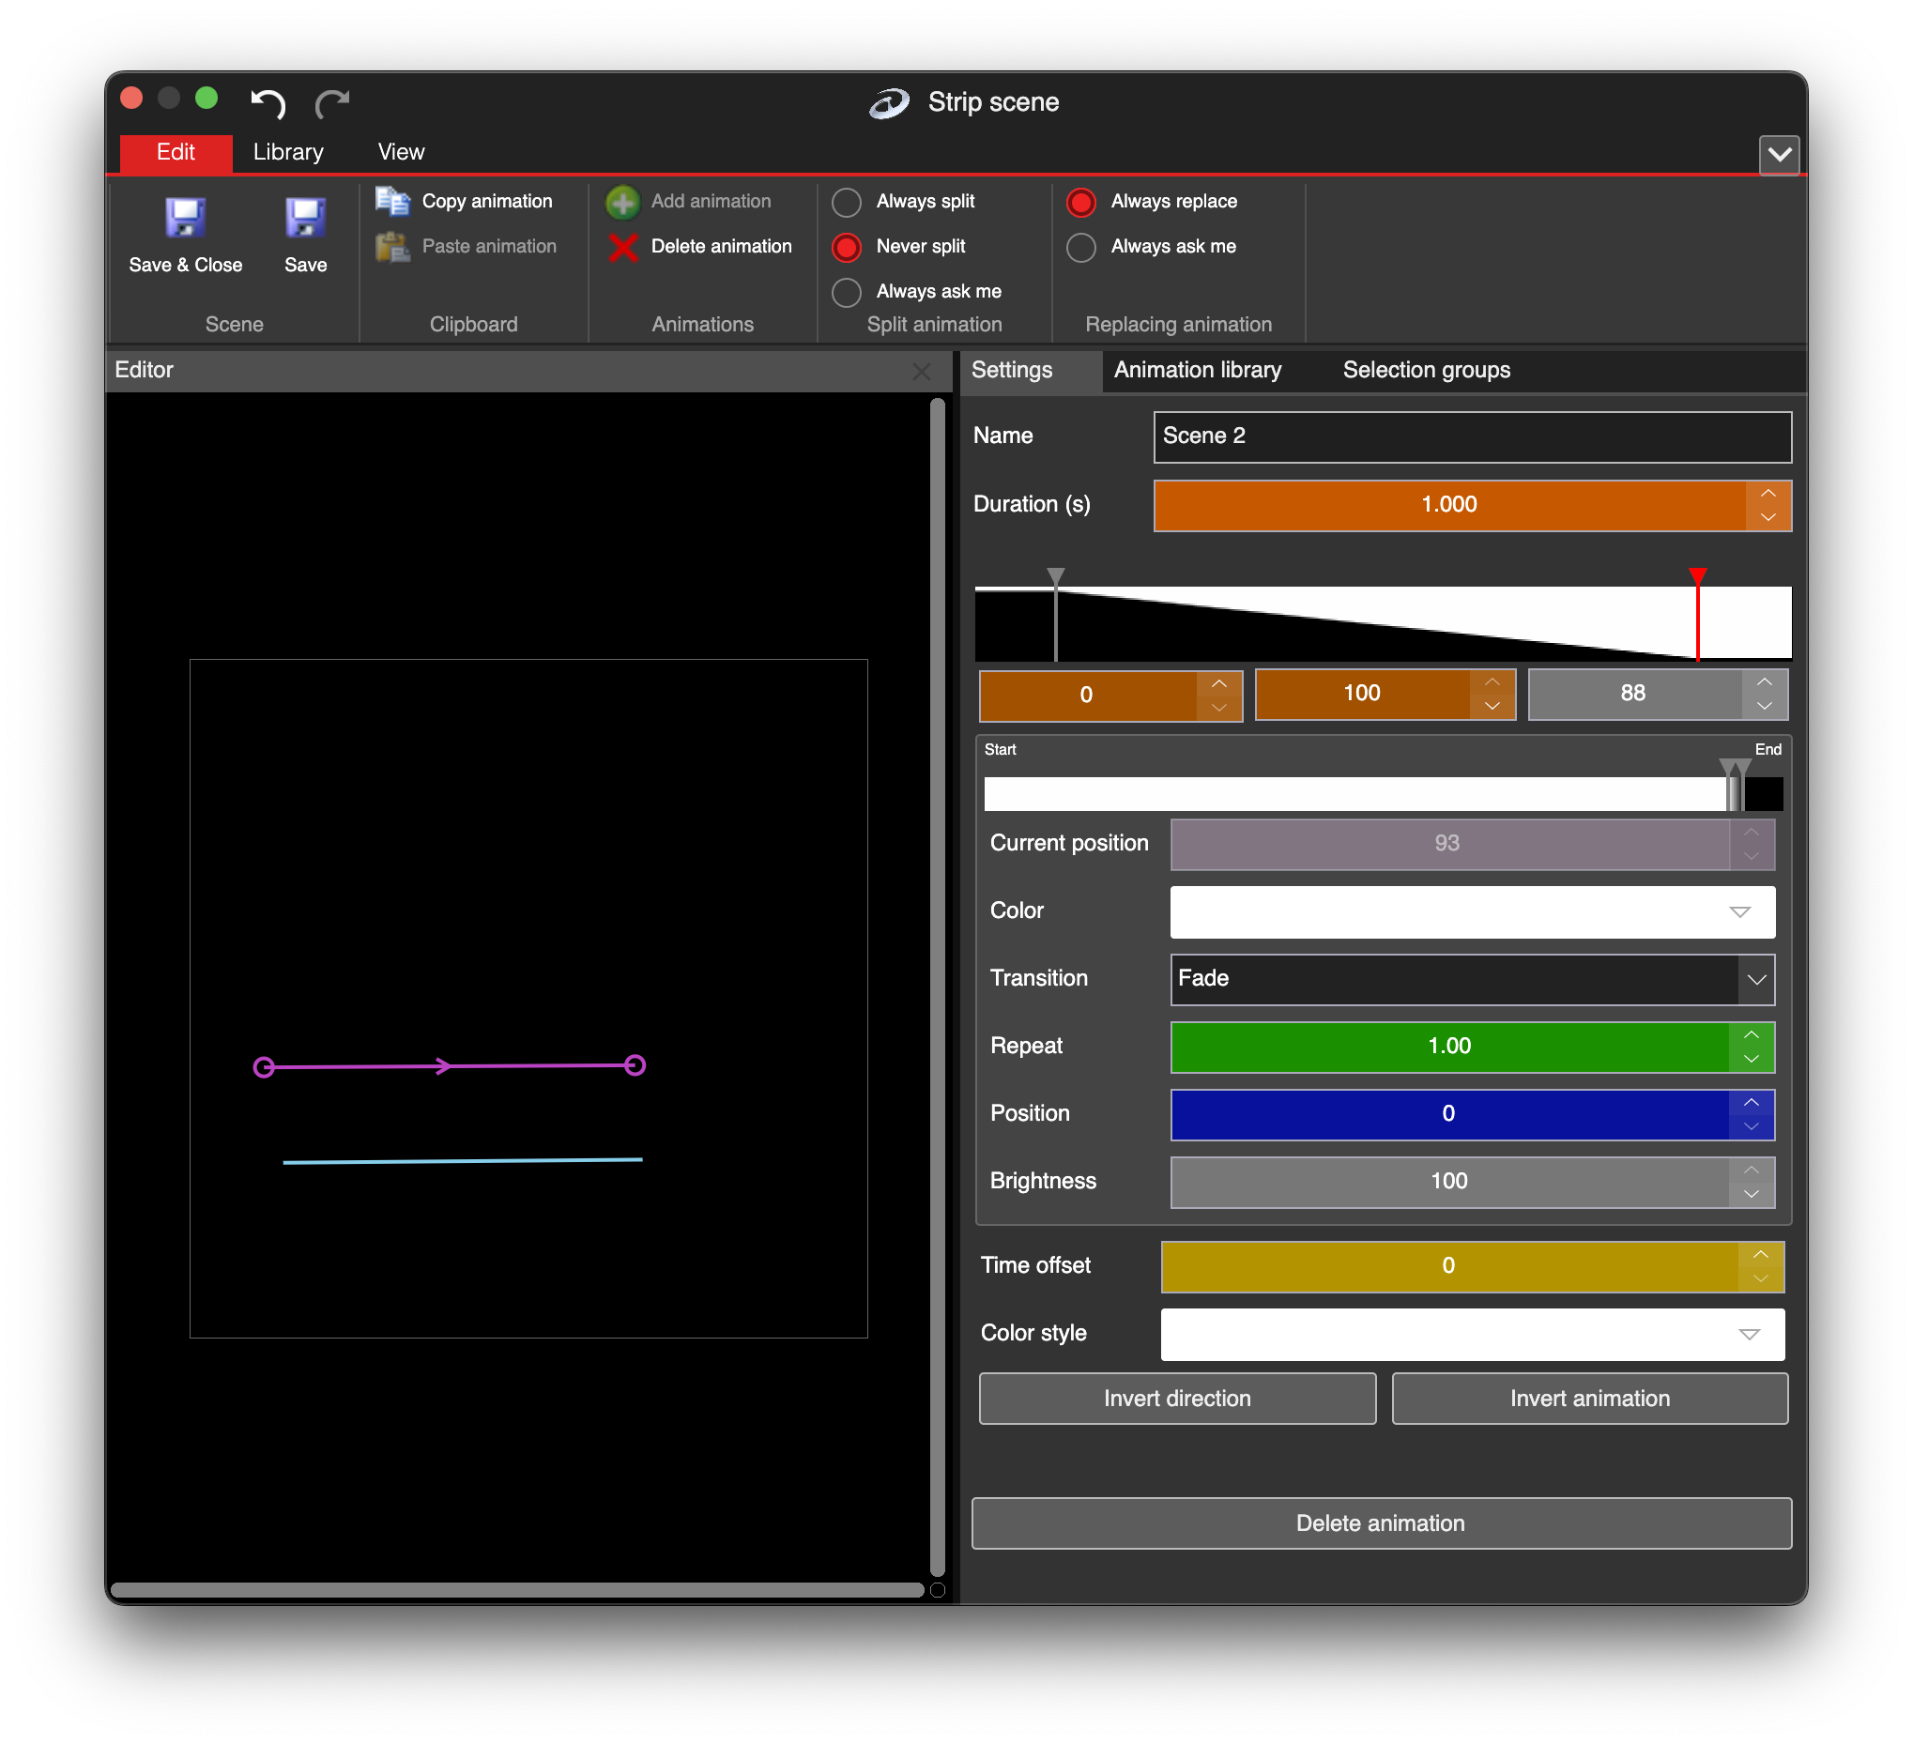Click the Delete animation ribbon label
1913x1744 pixels.
pyautogui.click(x=721, y=247)
